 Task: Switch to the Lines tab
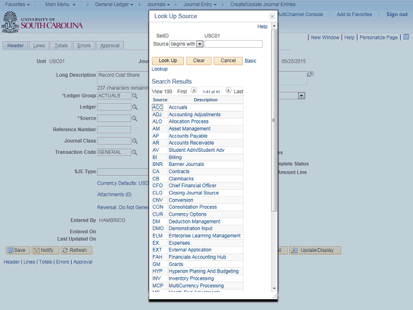click(x=39, y=46)
